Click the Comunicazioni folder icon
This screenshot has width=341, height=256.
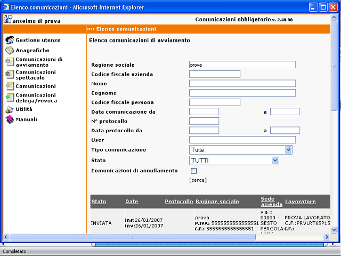point(10,86)
